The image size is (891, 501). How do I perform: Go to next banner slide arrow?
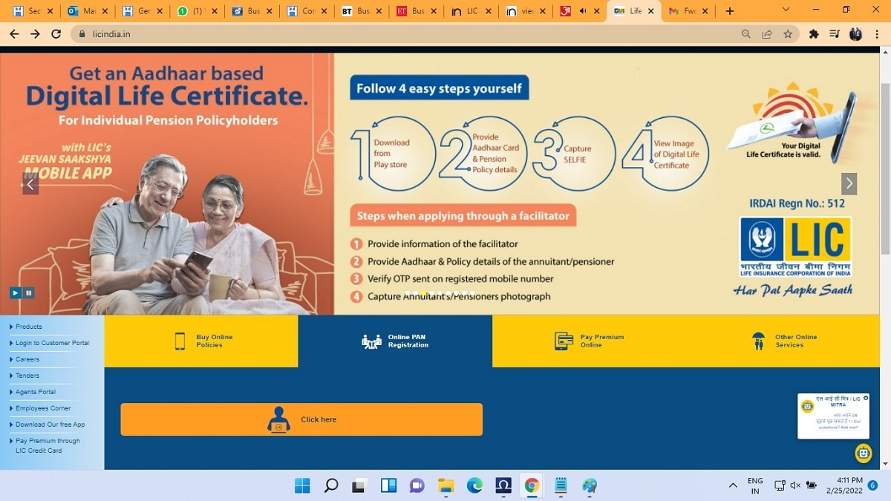[x=849, y=183]
